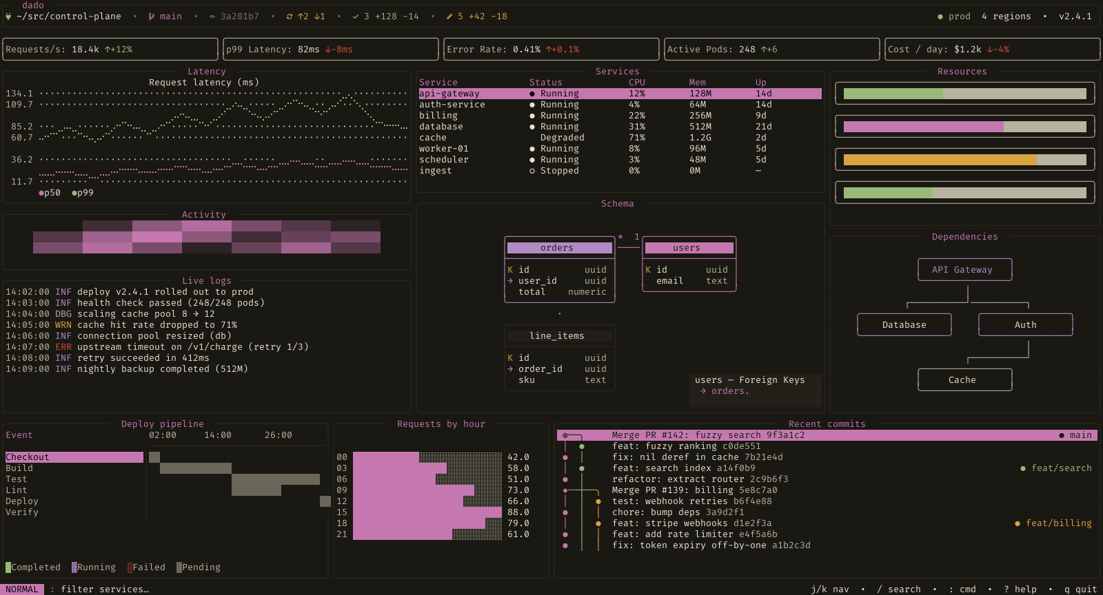The height and width of the screenshot is (595, 1103).
Task: Click the ERR upstream timeout log line
Action: pyautogui.click(x=157, y=347)
